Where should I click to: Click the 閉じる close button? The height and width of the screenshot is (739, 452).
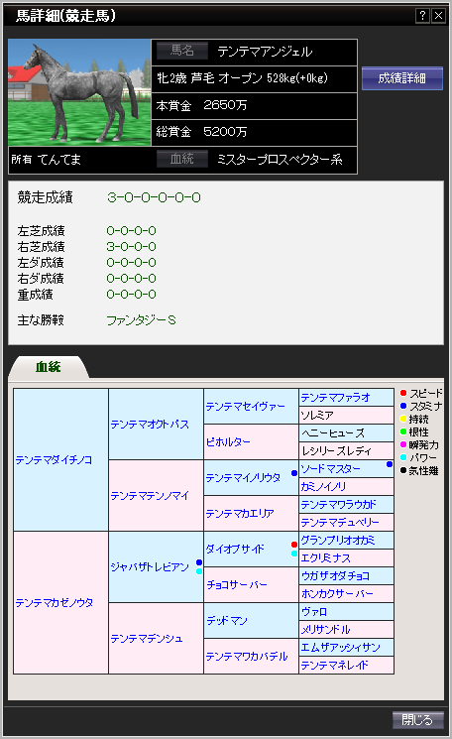[418, 720]
